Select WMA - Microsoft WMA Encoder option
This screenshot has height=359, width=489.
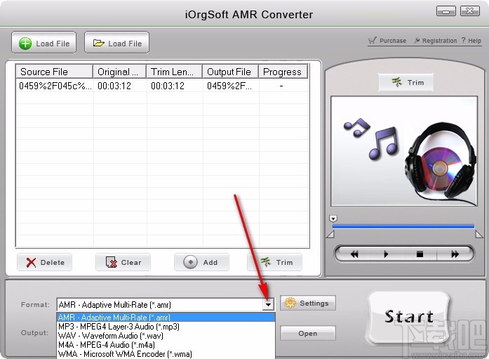[x=166, y=354]
